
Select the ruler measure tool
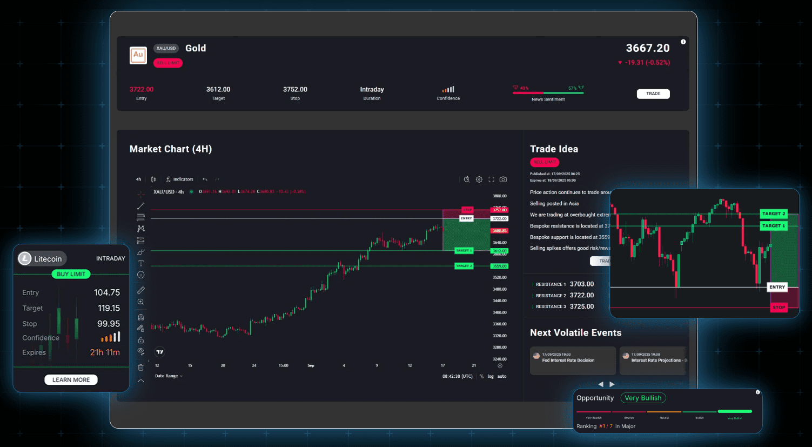pyautogui.click(x=141, y=290)
